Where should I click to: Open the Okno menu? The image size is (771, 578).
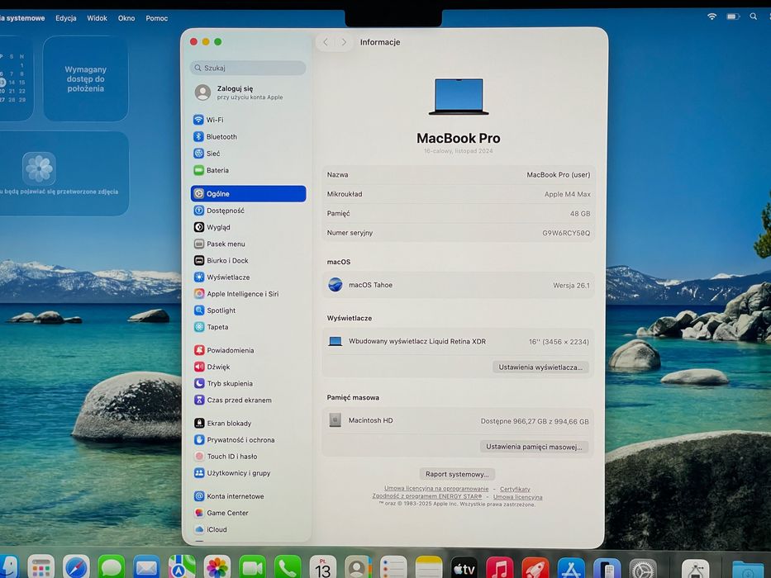[126, 18]
